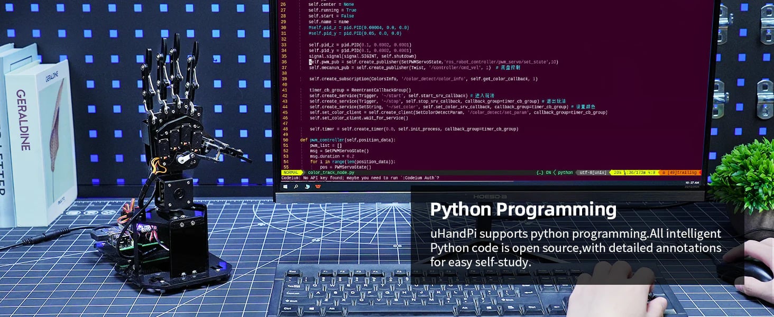Image resolution: width=774 pixels, height=317 pixels.
Task: Click the self.mecanum_pub Twist line
Action: [x=414, y=68]
